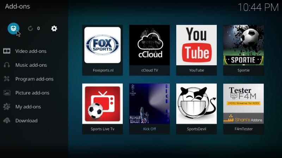Viewport: 282px width, 158px height.
Task: Click the Sports Live Tv label
Action: tap(103, 129)
